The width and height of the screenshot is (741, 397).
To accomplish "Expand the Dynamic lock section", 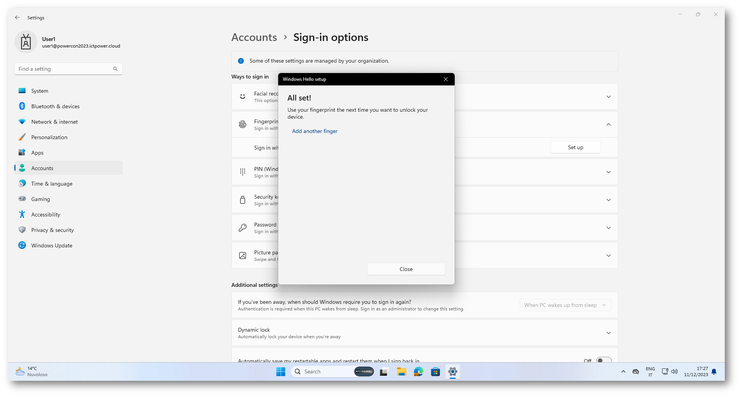I will point(424,333).
